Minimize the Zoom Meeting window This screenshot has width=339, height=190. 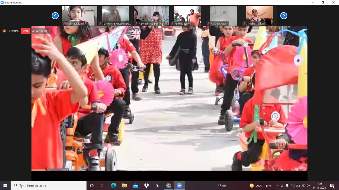pos(313,2)
